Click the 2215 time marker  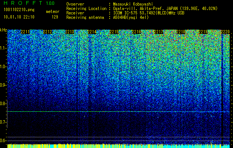click(114, 32)
